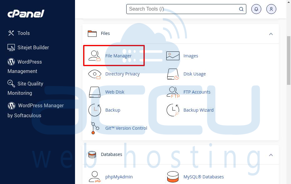Open the Disk Usage link
Screen dimensions: 291x184
click(194, 74)
